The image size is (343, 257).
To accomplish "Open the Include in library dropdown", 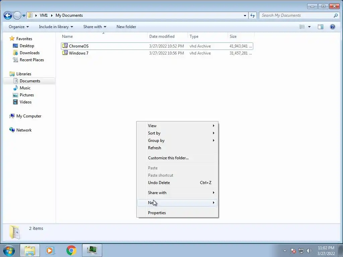I will coord(56,27).
